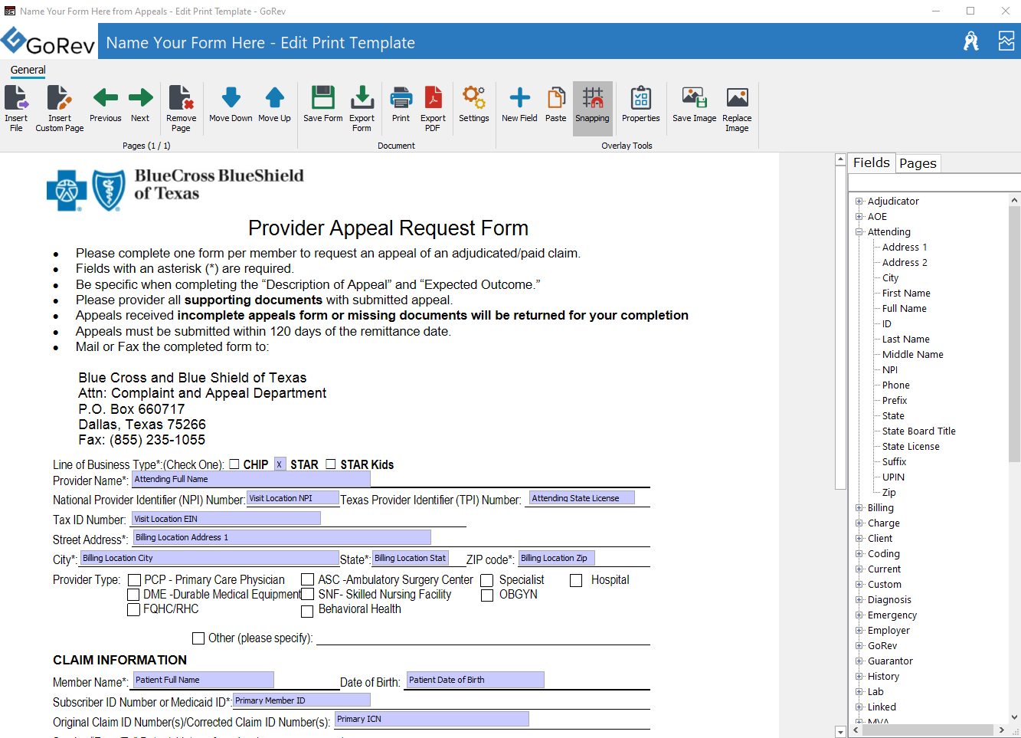Expand the Guarantor tree node

pos(859,661)
